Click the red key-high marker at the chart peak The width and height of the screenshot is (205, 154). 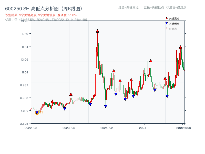(x=97, y=31)
